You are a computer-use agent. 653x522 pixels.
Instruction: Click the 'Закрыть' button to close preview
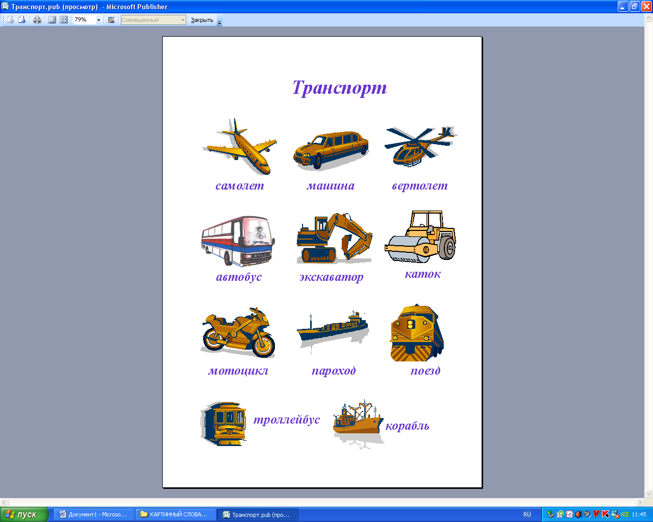[x=202, y=20]
